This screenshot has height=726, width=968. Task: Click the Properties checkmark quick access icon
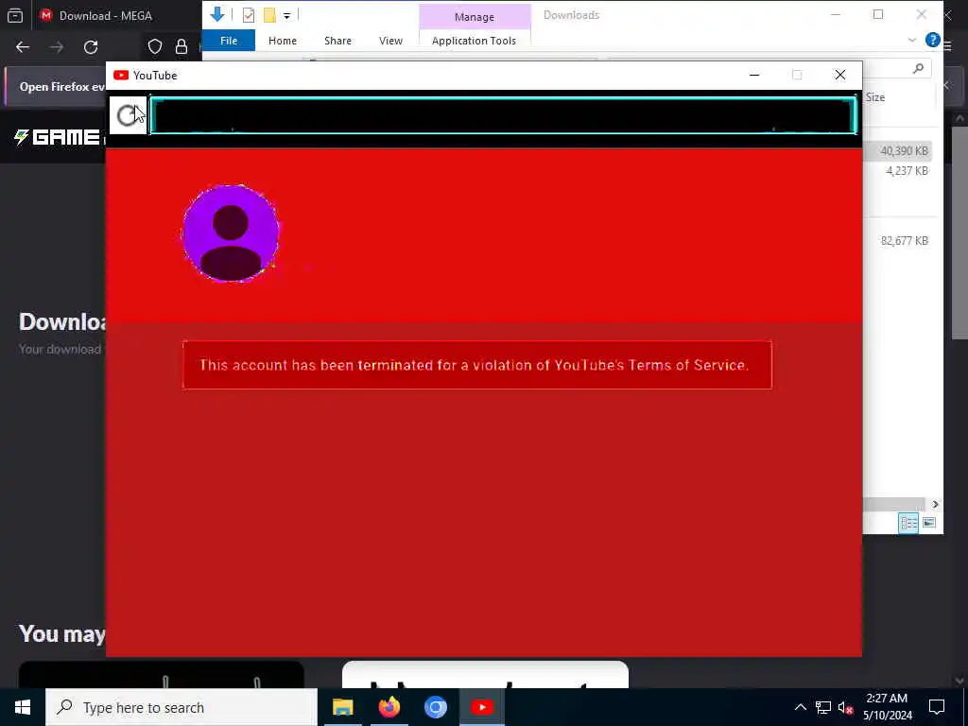(249, 15)
